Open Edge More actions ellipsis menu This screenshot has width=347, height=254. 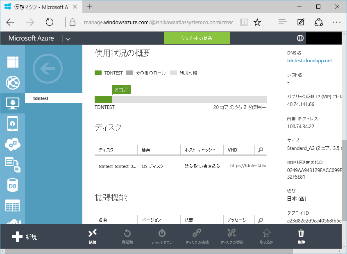337,22
